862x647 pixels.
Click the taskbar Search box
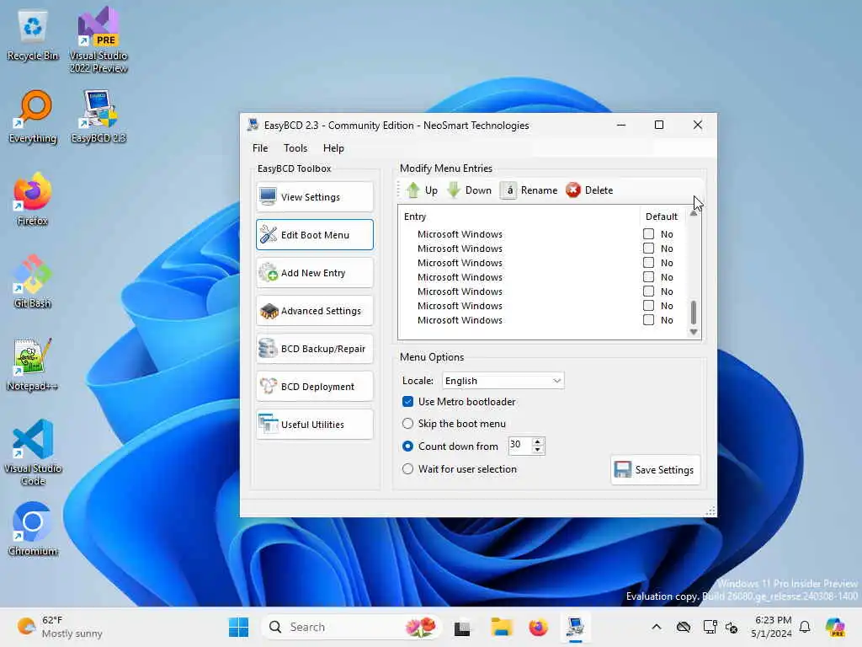click(x=351, y=627)
